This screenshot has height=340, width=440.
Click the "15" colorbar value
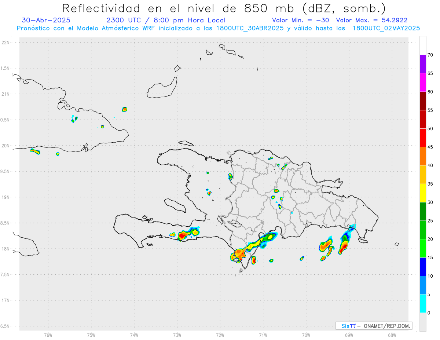430,257
